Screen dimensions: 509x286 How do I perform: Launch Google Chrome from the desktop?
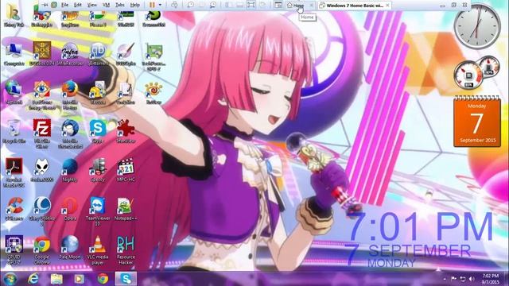[x=42, y=250]
